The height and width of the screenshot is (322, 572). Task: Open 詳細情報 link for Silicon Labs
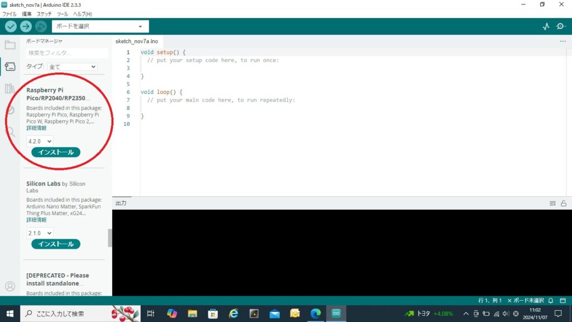[x=36, y=220]
